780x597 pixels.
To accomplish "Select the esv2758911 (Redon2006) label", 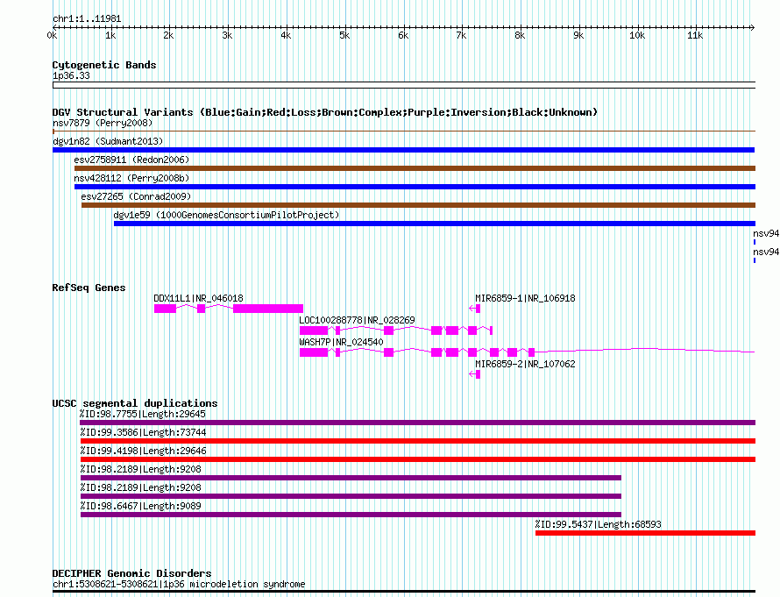I will point(131,160).
